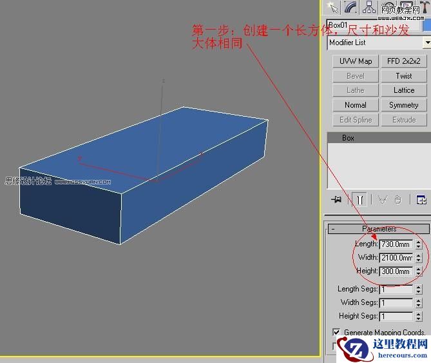431x363 pixels.
Task: Click the Edit Spline button
Action: [x=356, y=120]
